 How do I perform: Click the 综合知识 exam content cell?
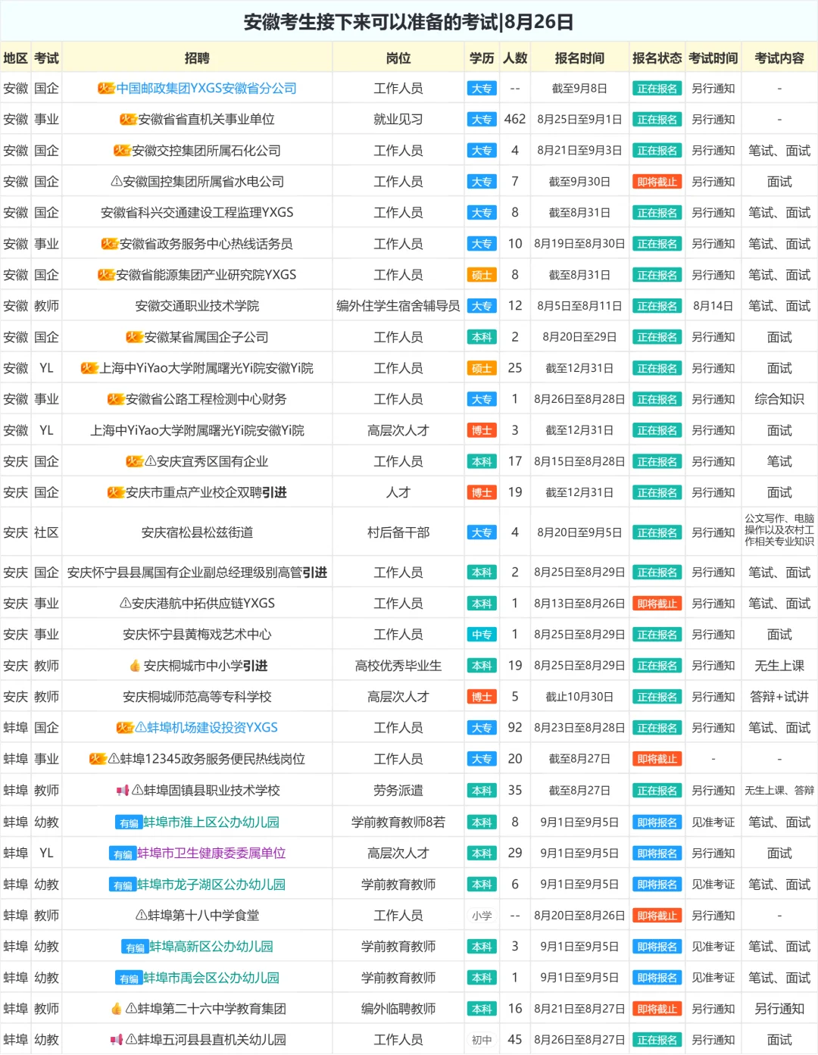[779, 399]
